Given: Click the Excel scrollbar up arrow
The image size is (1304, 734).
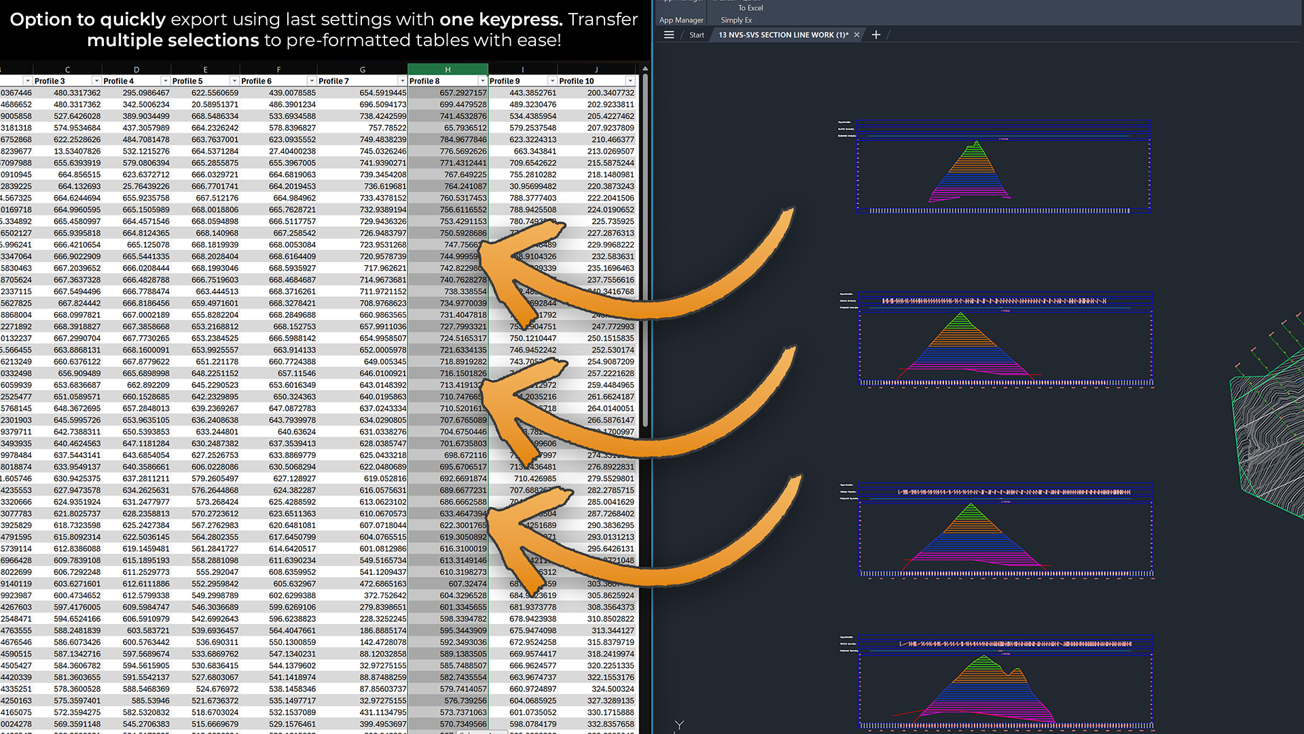Looking at the screenshot, I should point(645,69).
